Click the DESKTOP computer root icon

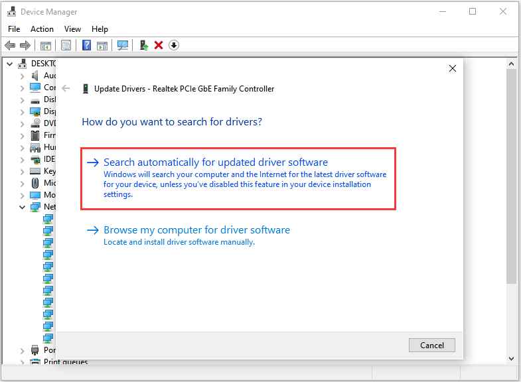click(x=23, y=64)
